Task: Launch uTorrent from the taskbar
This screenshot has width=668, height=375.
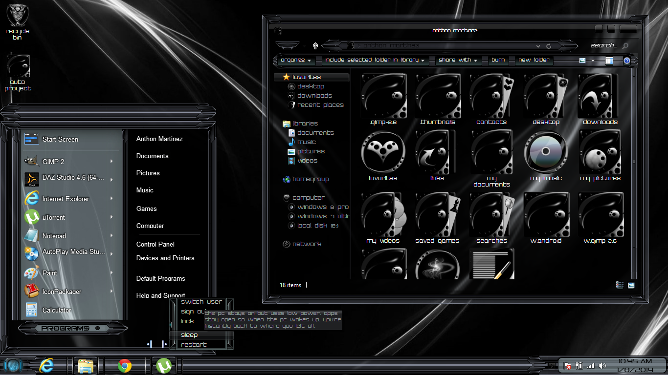Action: (x=164, y=365)
